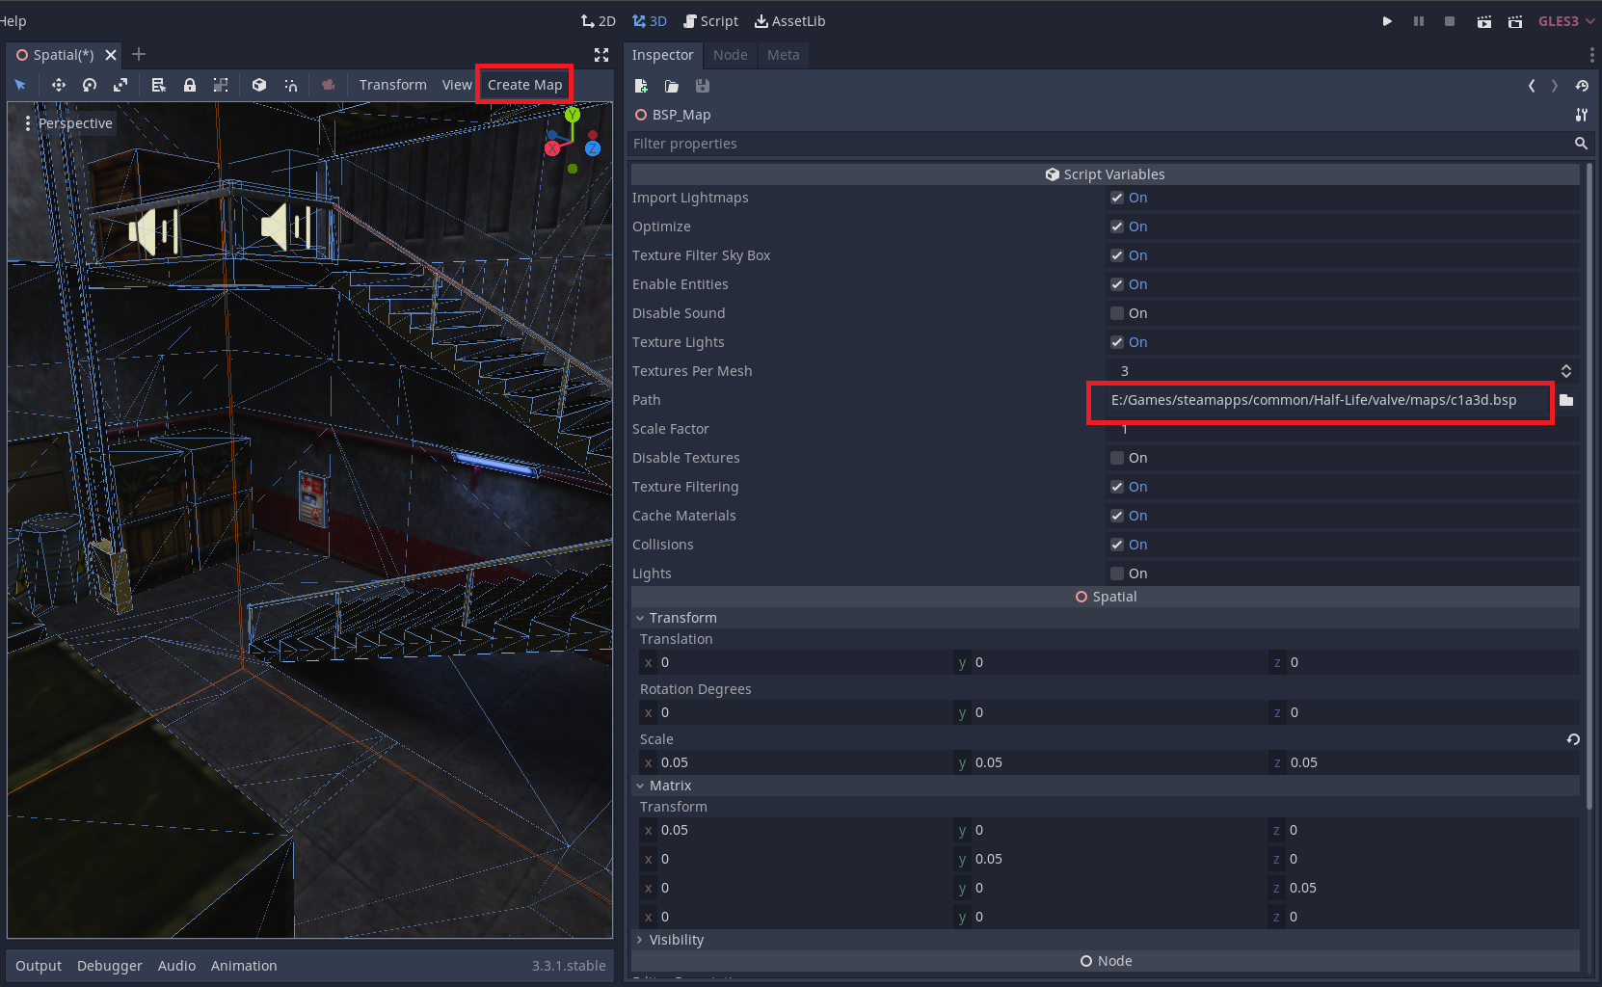Viewport: 1602px width, 987px height.
Task: Browse for a BSP file using the Path folder icon
Action: click(1566, 400)
